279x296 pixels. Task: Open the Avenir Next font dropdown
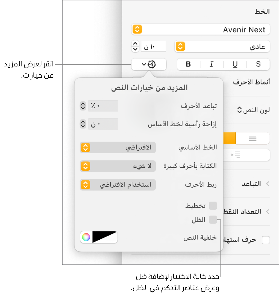pyautogui.click(x=201, y=30)
